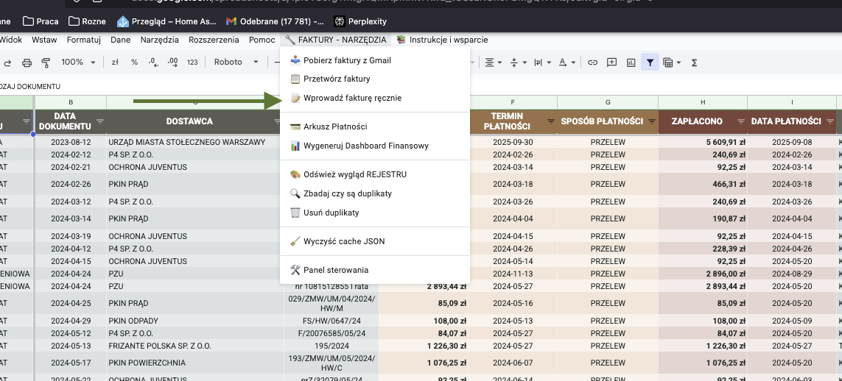The width and height of the screenshot is (842, 381).
Task: Open the 'Instrukcje i wsparcie' menu
Action: click(442, 40)
